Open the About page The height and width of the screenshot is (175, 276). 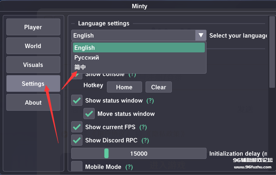[x=33, y=103]
